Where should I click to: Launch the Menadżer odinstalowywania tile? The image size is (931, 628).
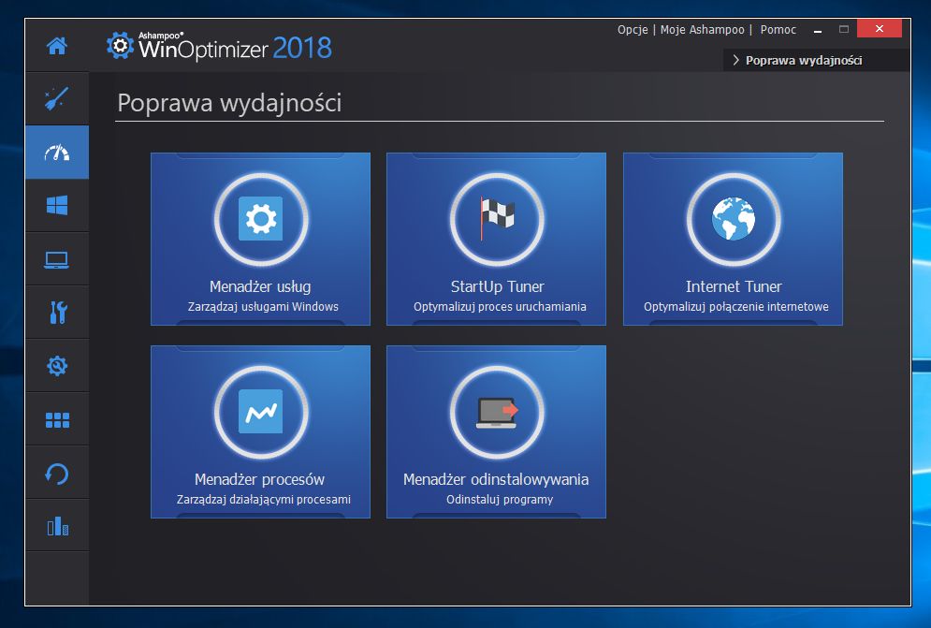[496, 432]
